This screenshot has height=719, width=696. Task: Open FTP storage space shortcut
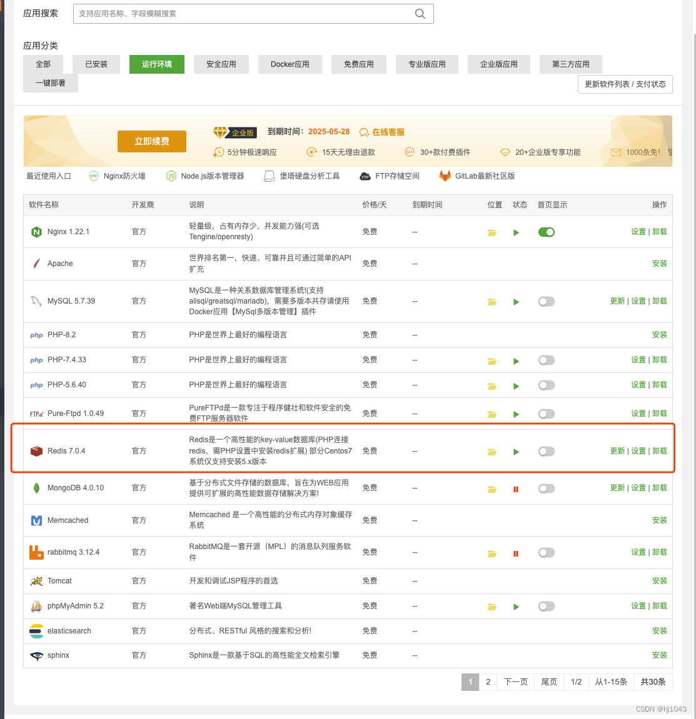(x=390, y=176)
